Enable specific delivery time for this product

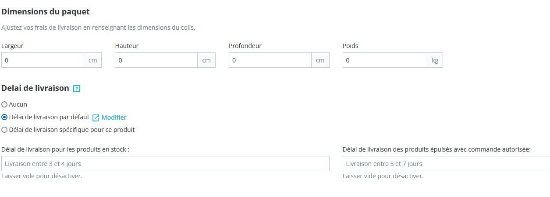click(x=4, y=130)
